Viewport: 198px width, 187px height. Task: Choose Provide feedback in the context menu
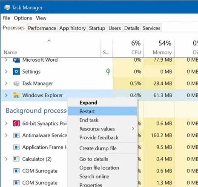pyautogui.click(x=103, y=138)
